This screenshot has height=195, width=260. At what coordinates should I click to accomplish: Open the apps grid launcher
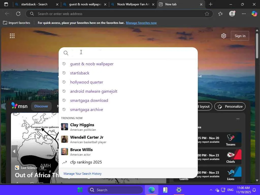pyautogui.click(x=12, y=36)
